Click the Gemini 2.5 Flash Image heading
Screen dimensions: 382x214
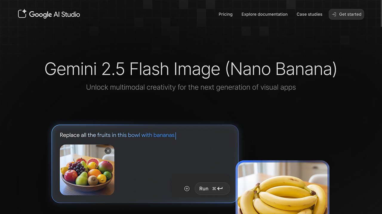(191, 69)
